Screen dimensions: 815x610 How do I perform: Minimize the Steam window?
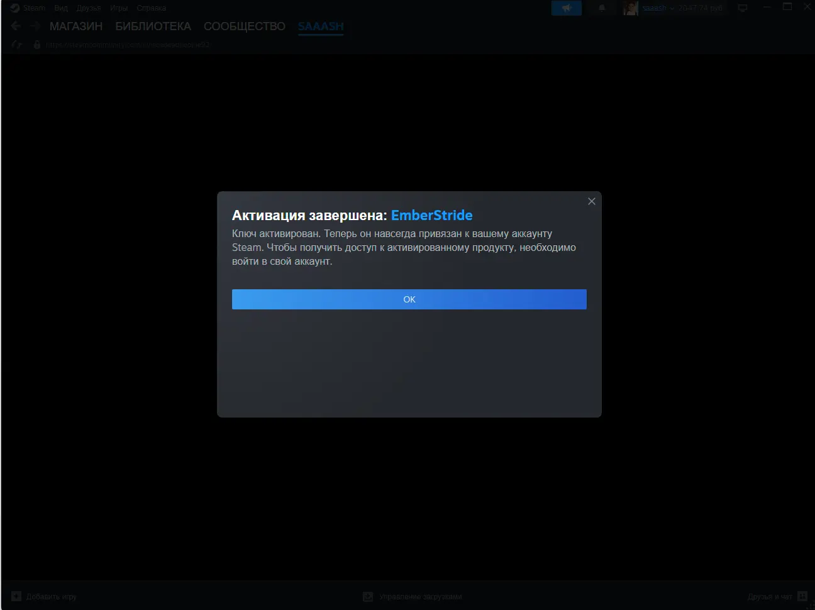tap(767, 7)
